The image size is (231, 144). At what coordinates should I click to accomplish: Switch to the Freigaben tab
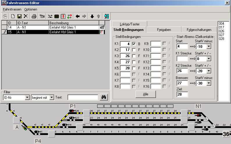click(164, 29)
